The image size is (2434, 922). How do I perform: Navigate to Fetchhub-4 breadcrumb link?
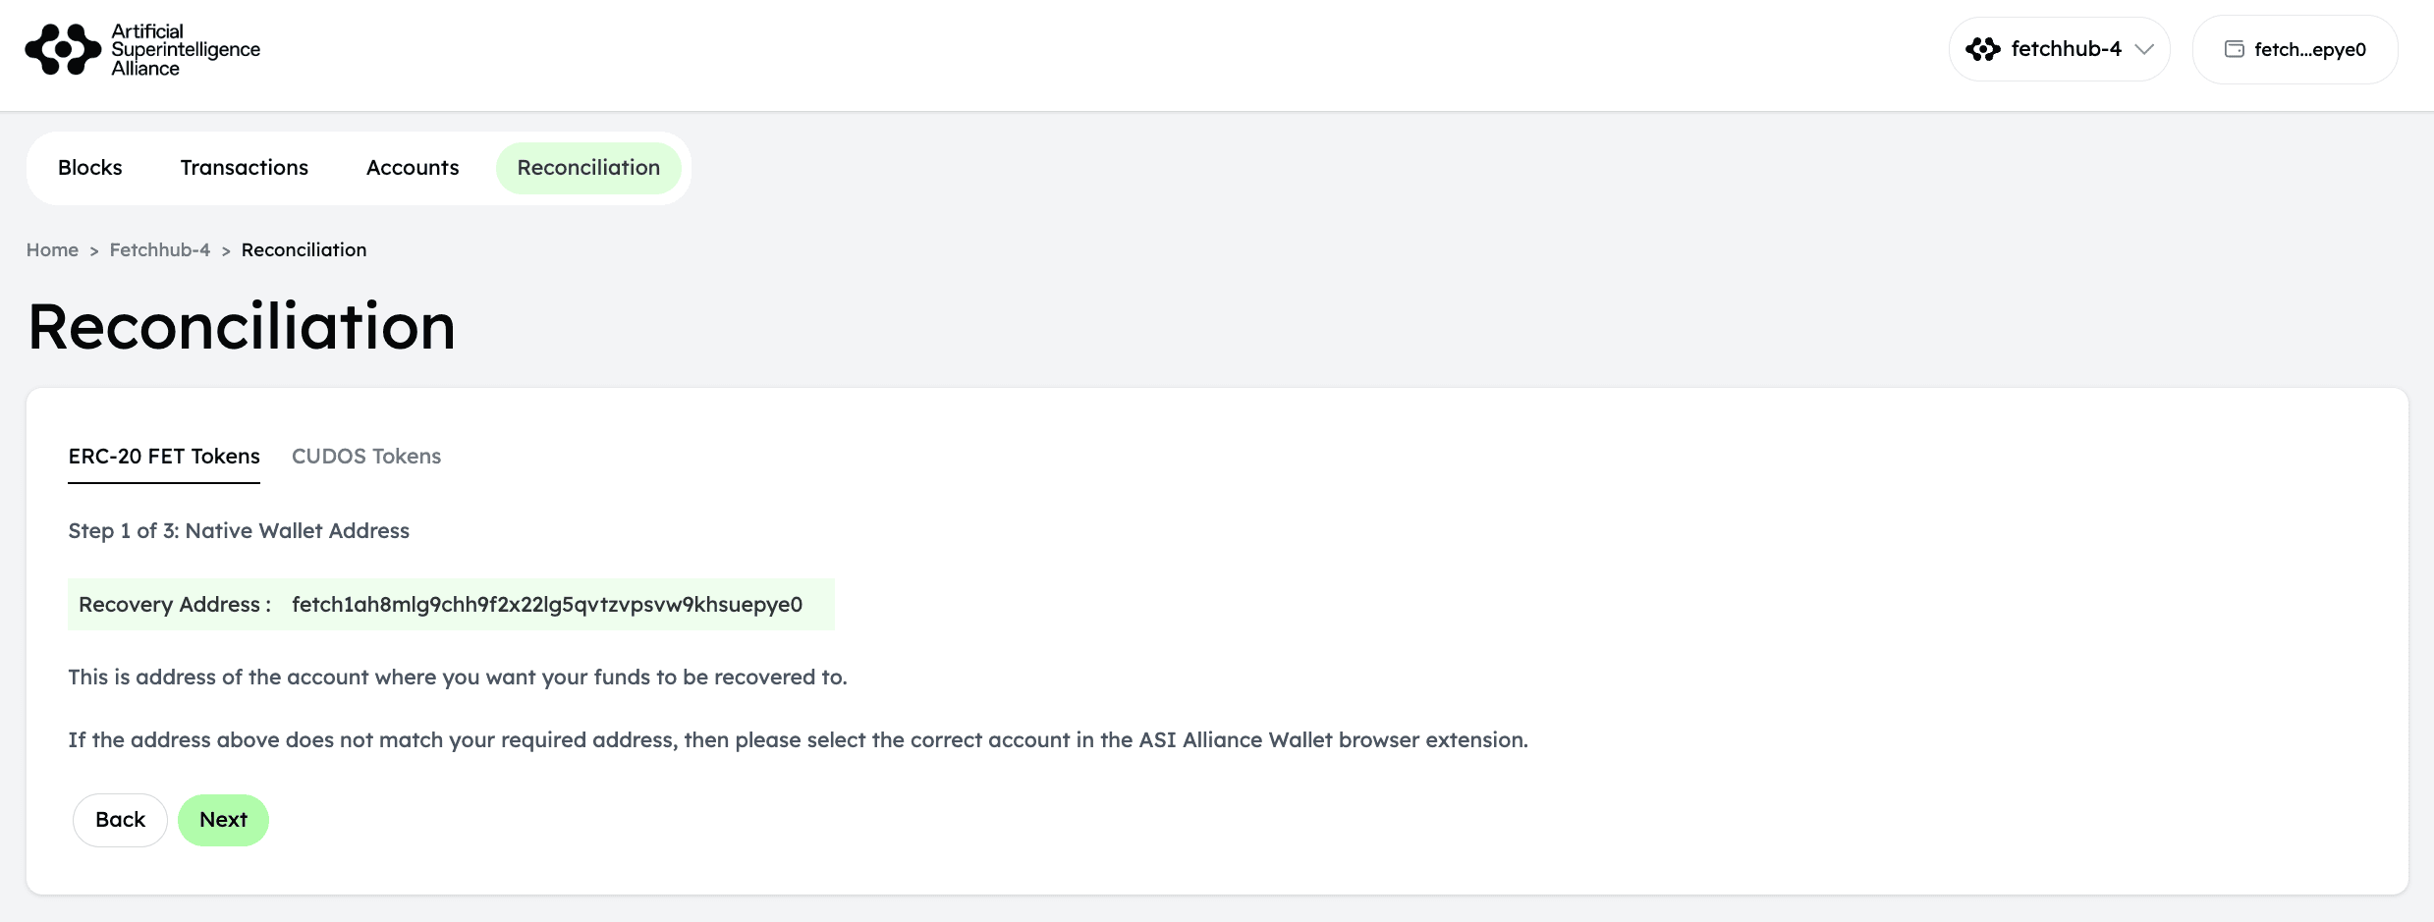(x=160, y=250)
